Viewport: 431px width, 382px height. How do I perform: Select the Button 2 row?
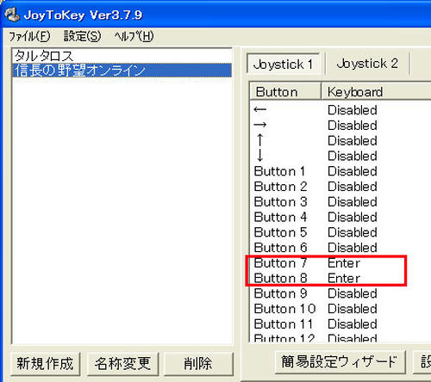point(340,187)
